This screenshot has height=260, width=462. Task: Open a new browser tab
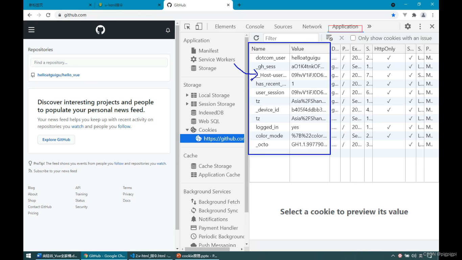239,5
